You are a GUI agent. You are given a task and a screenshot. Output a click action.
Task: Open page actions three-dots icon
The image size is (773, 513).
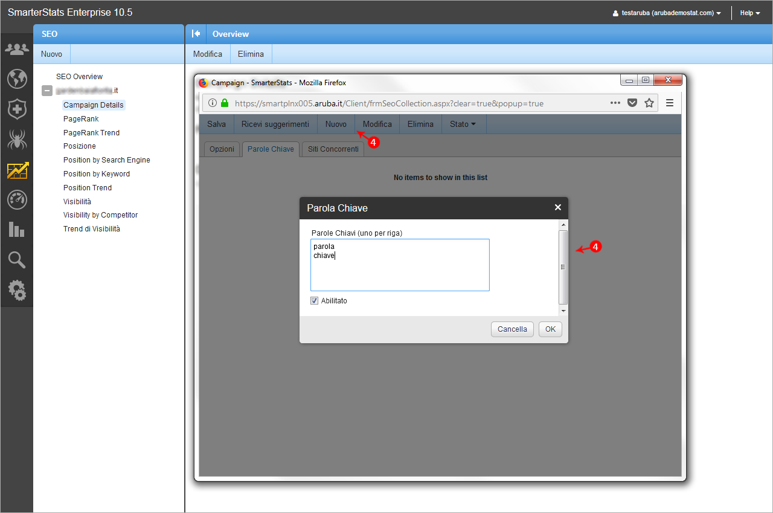(x=615, y=103)
